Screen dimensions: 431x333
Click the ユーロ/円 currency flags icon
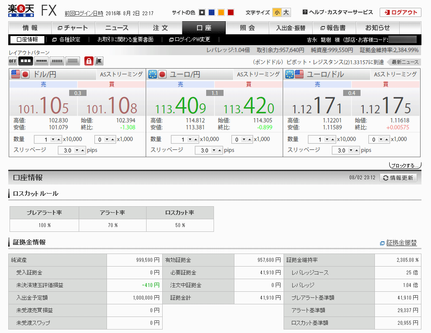tap(157, 74)
